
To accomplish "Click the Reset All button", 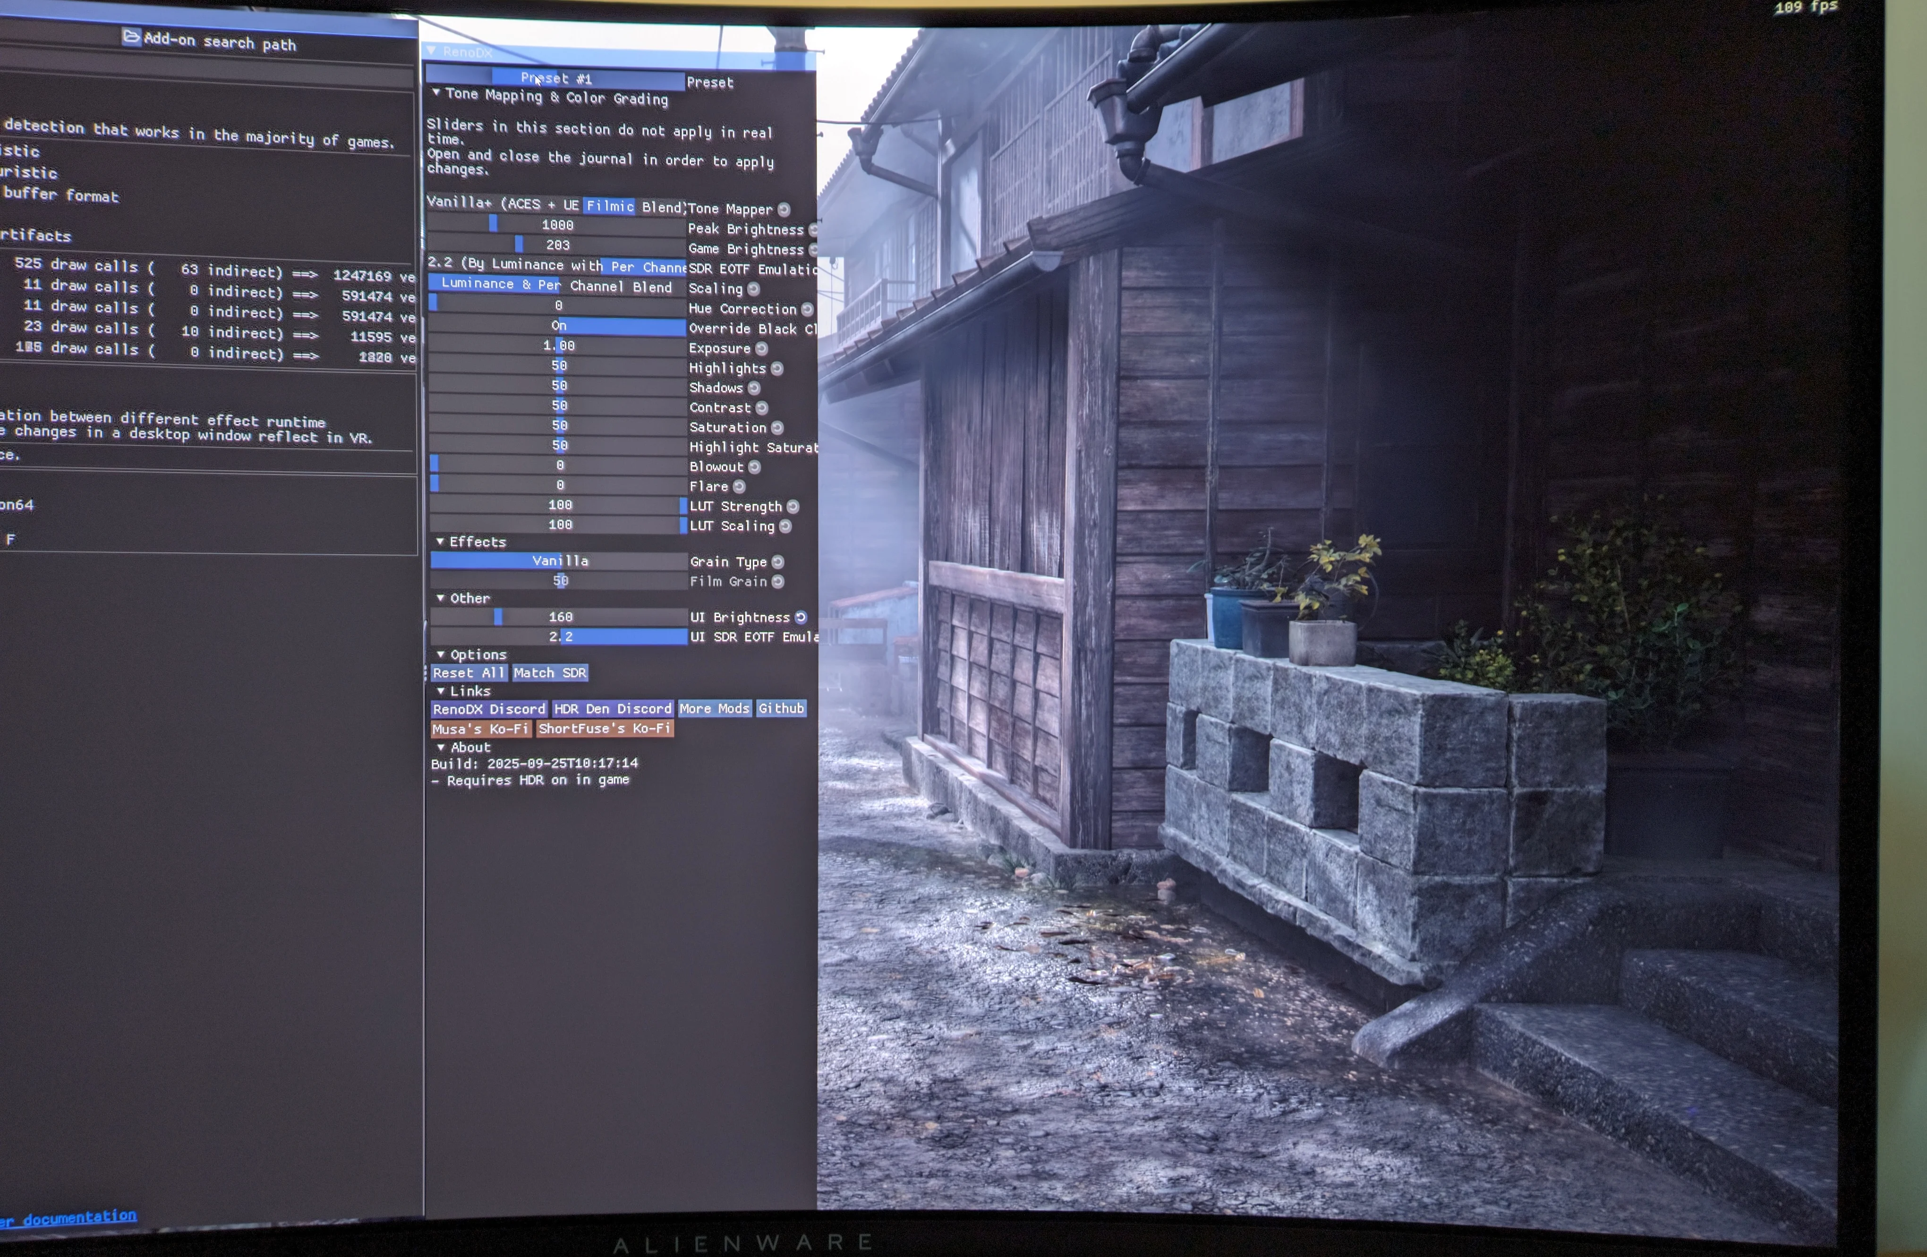I will [469, 673].
